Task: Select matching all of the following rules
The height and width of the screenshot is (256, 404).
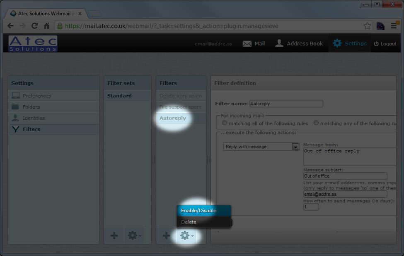Action: point(225,123)
